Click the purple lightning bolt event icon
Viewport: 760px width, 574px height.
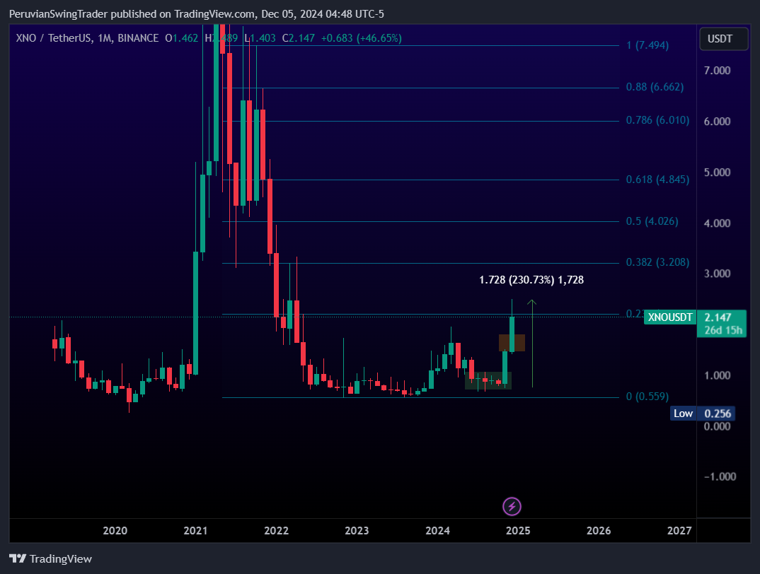(512, 507)
